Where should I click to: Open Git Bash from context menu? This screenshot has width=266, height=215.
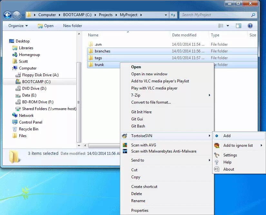click(138, 126)
